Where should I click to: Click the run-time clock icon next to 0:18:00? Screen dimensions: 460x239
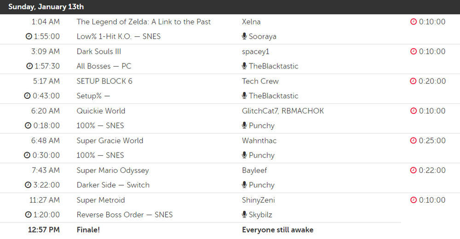(28, 125)
